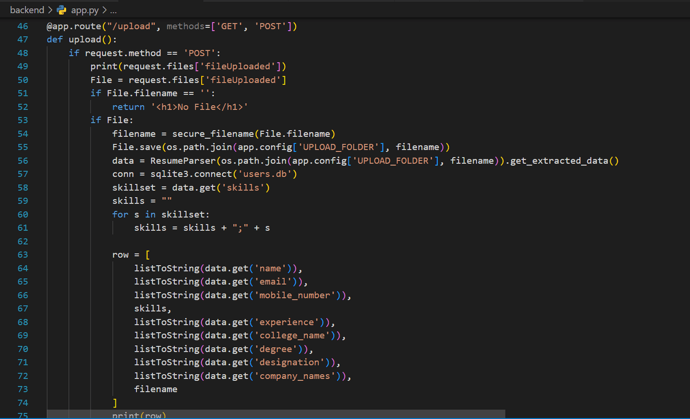The width and height of the screenshot is (690, 419).
Task: Open the 'app.py' breadcrumb item
Action: point(85,10)
